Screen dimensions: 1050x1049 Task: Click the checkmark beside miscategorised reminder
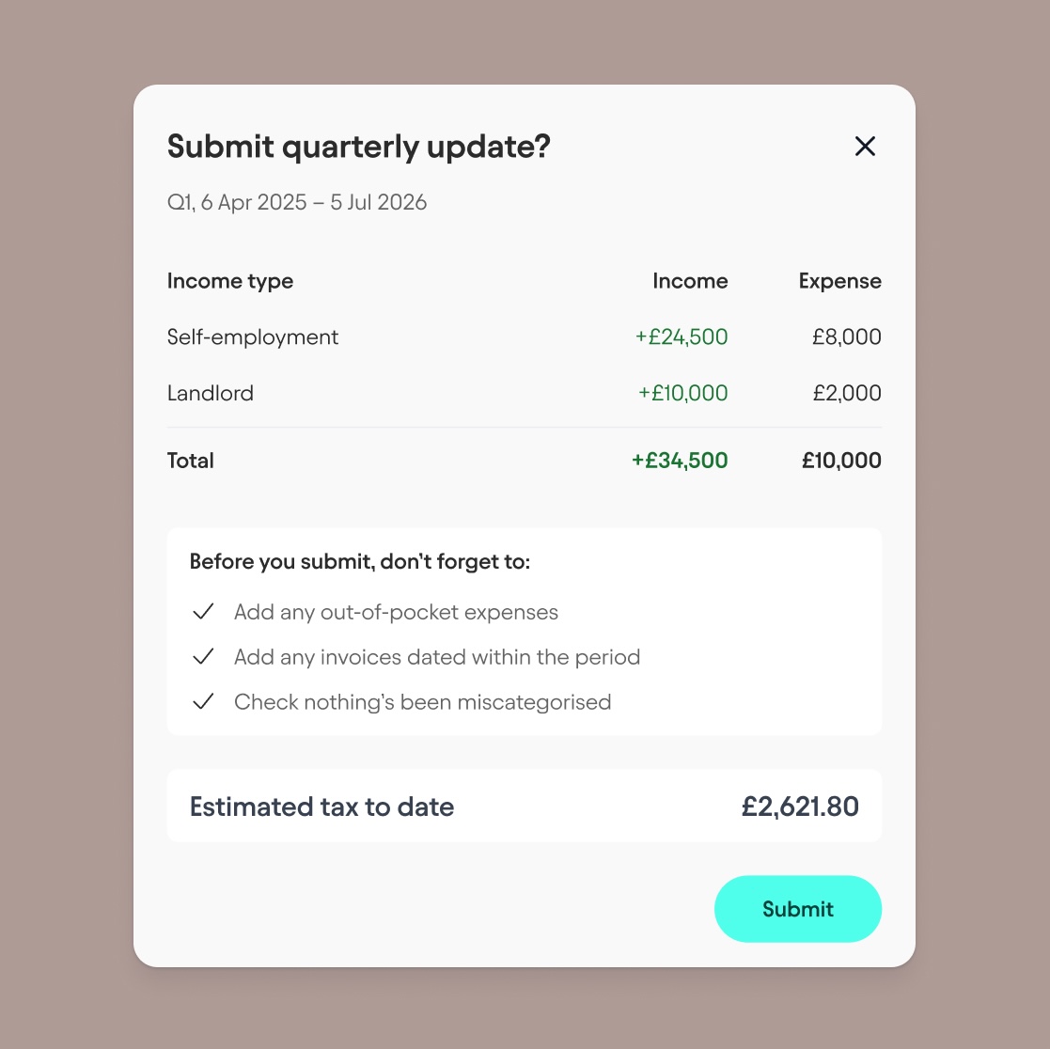(x=203, y=701)
